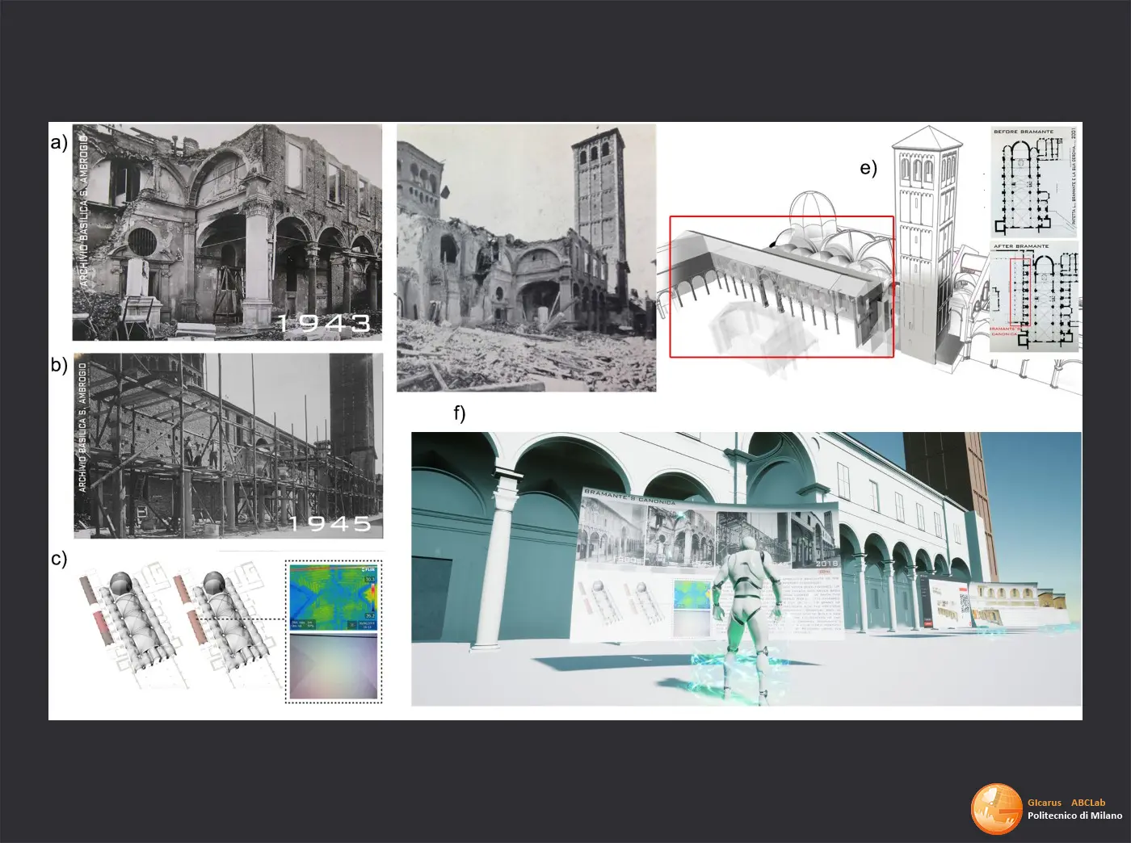Open the 1945 scaffolding reconstruction photograph
Screen dimensions: 1131x843
pyautogui.click(x=228, y=446)
